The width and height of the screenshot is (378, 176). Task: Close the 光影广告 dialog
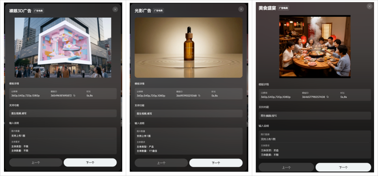pyautogui.click(x=241, y=9)
